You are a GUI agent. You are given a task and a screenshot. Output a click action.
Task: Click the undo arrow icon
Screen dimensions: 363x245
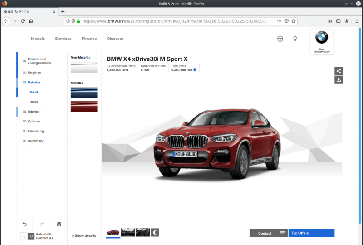25,225
